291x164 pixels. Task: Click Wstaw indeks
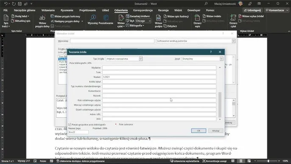(212, 16)
